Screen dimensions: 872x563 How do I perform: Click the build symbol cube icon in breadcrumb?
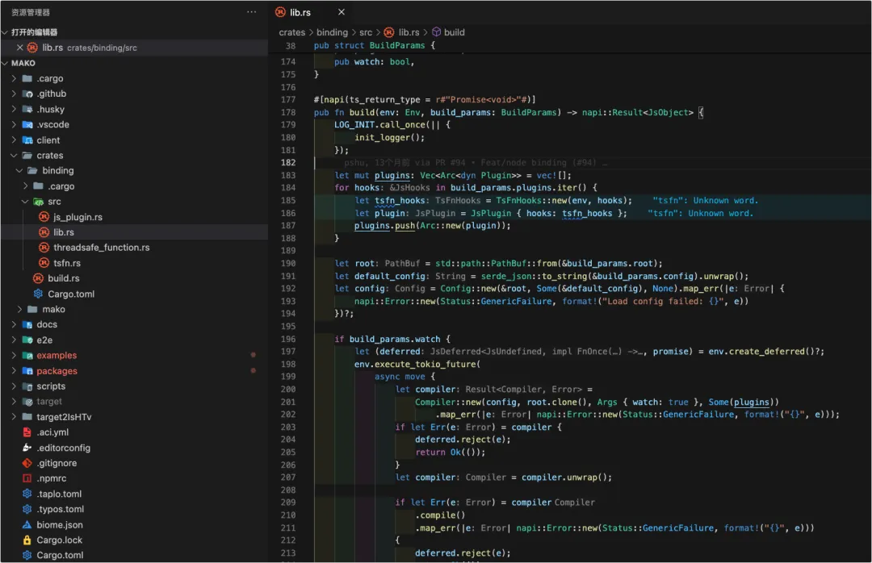coord(437,32)
